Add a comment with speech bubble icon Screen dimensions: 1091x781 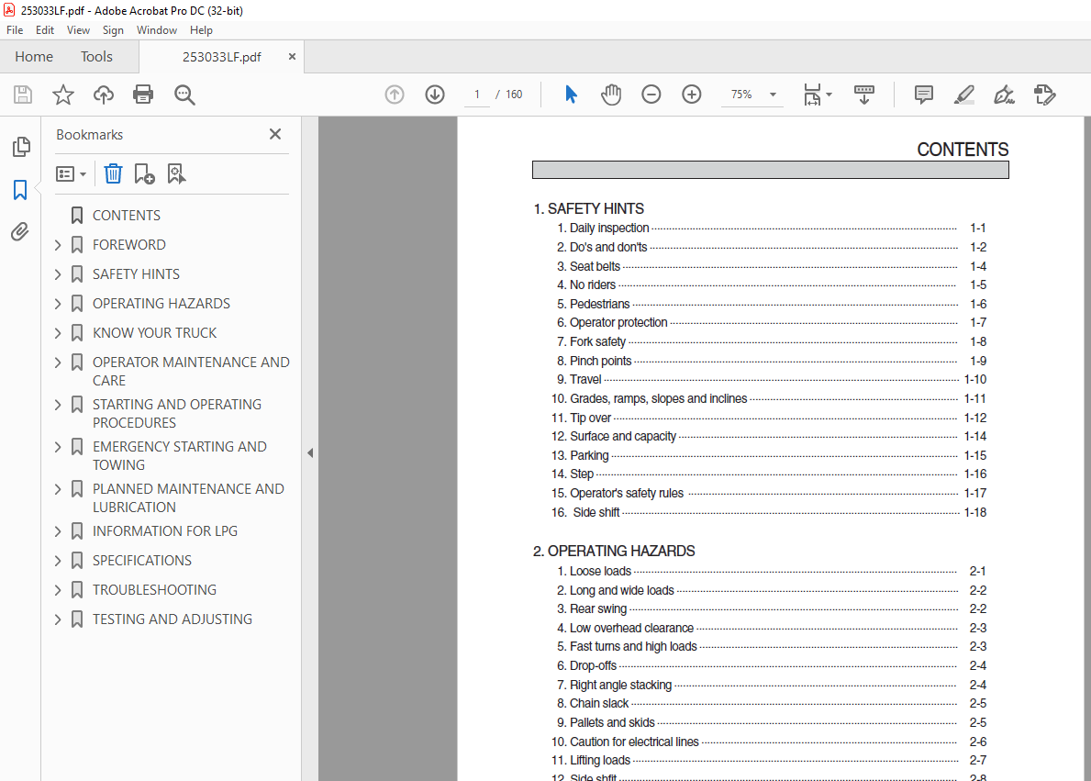(x=924, y=95)
